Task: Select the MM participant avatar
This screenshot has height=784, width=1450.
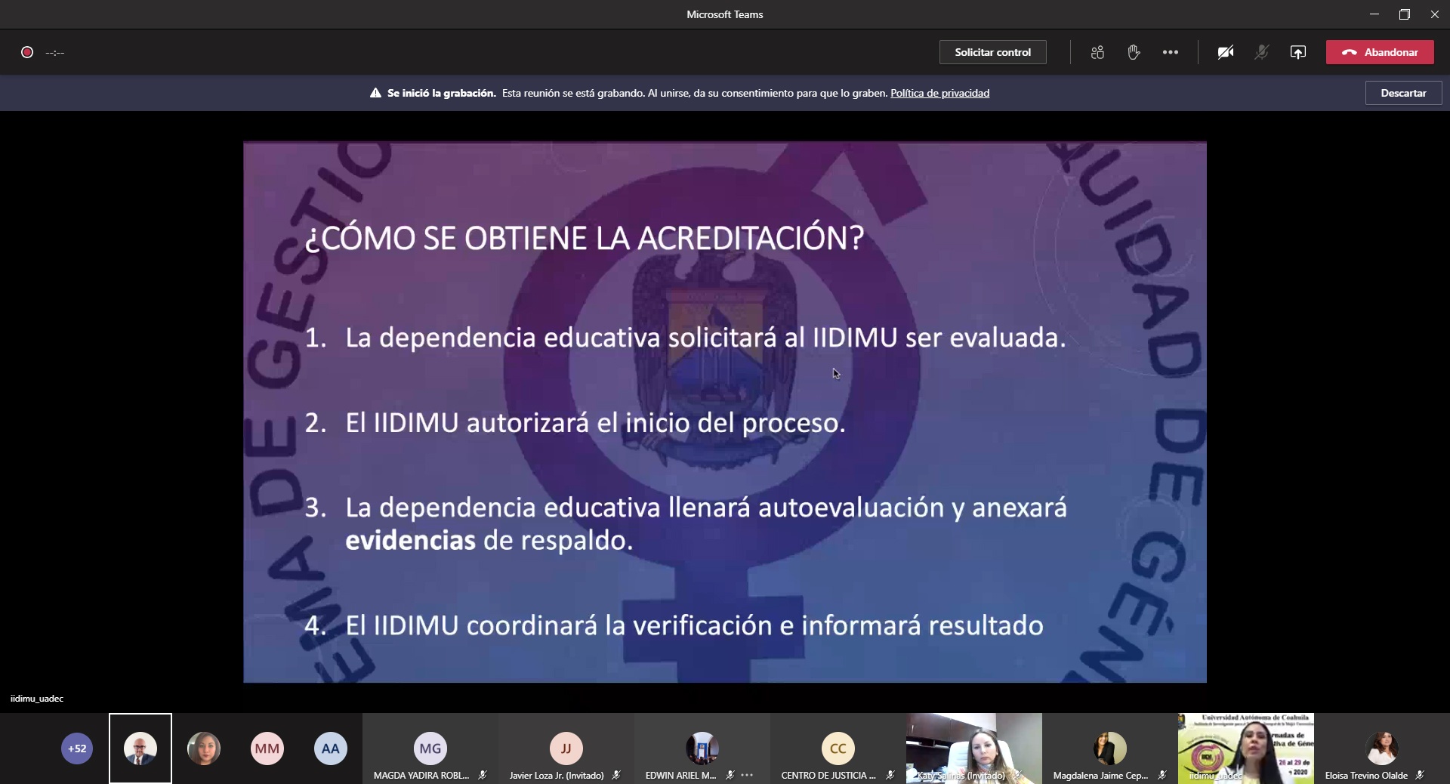Action: coord(267,749)
